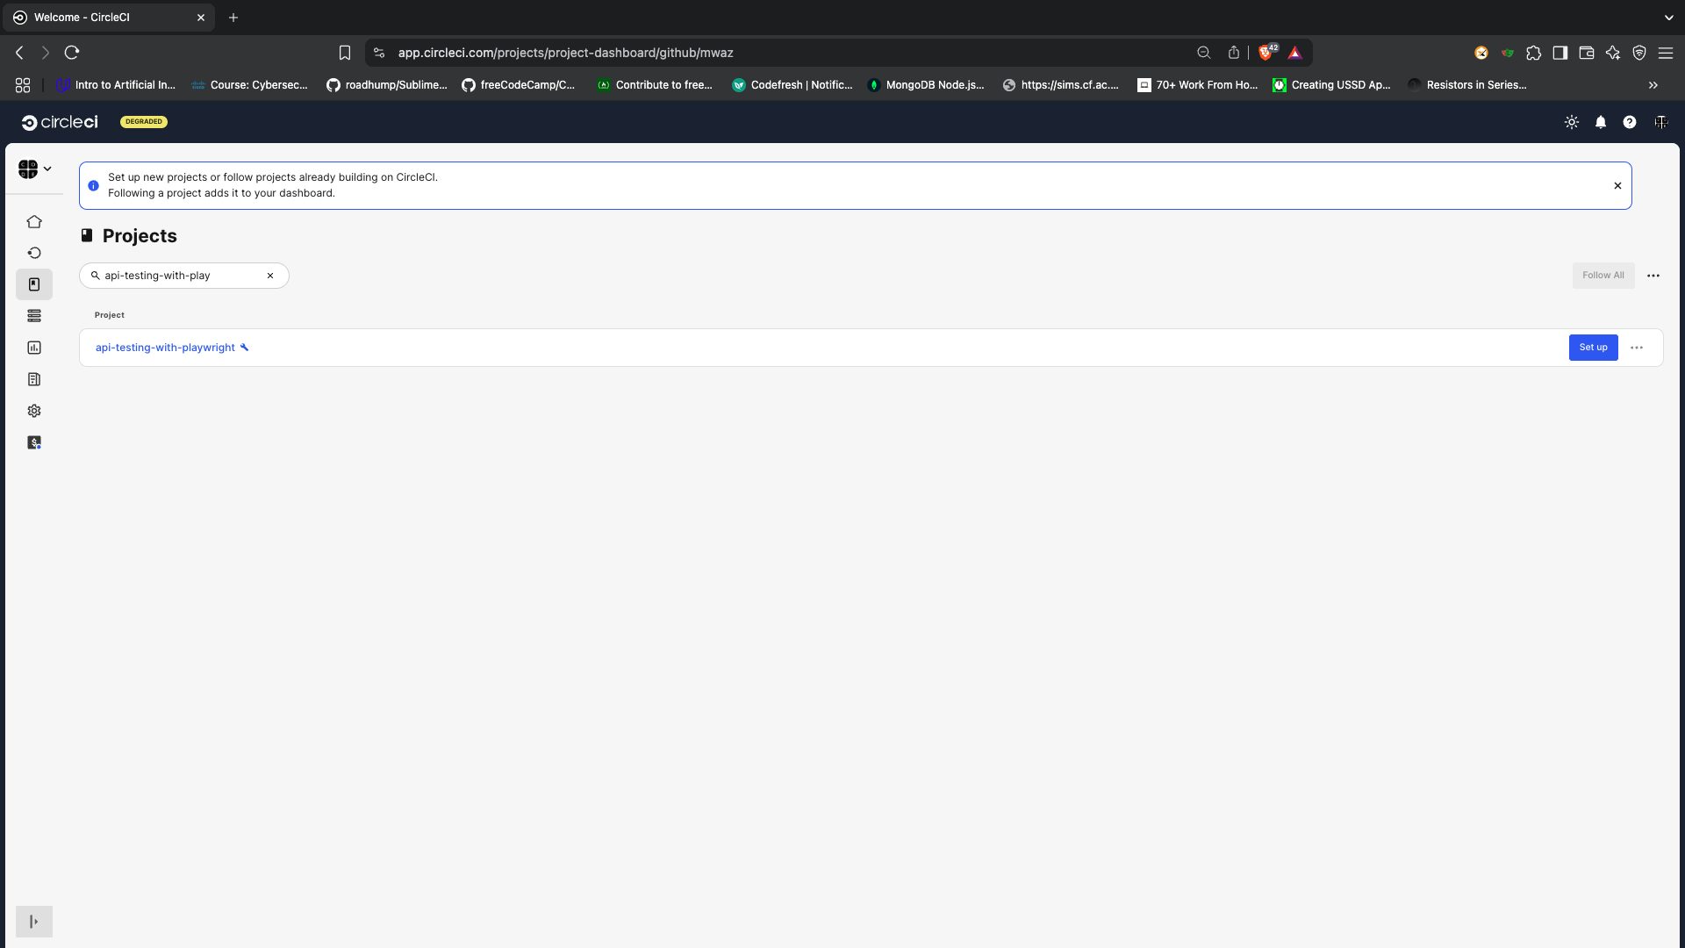Open the Brave hamburger main menu

click(1666, 53)
